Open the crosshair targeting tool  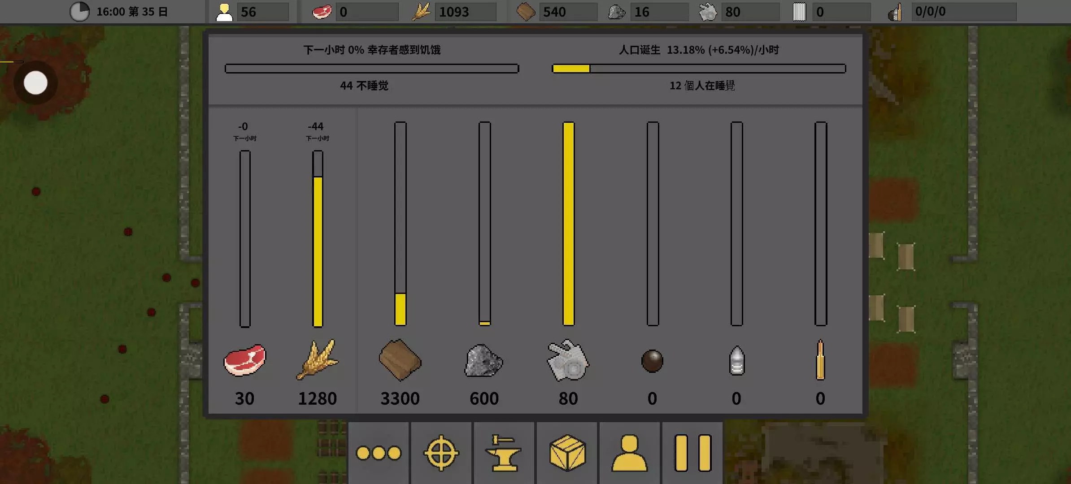pyautogui.click(x=441, y=453)
